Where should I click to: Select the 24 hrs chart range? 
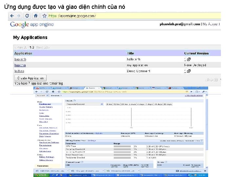tap(124, 104)
